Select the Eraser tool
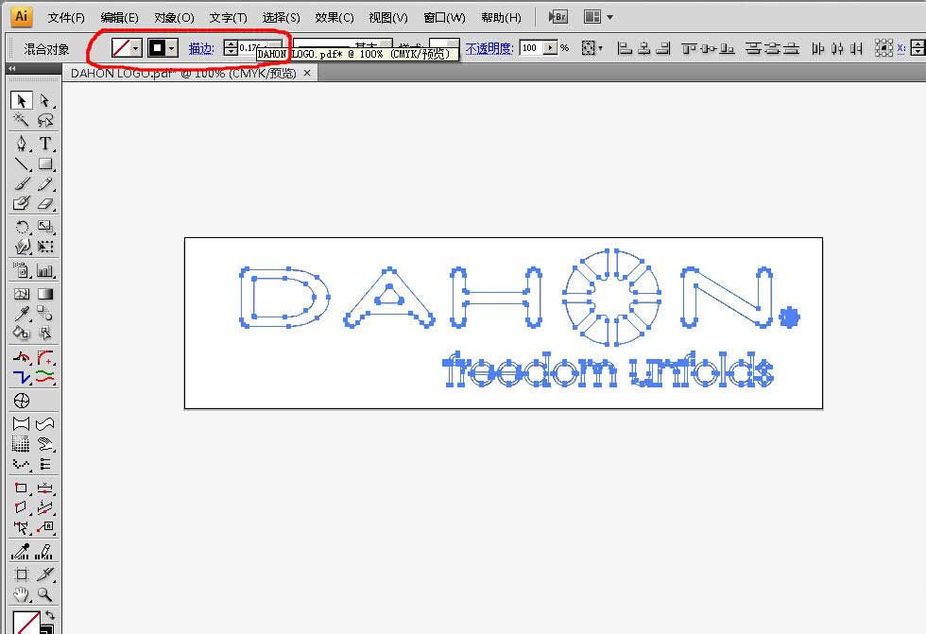The width and height of the screenshot is (926, 634). tap(45, 204)
